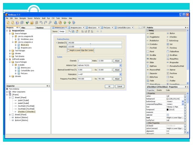Click the Channels input field
The height and width of the screenshot is (145, 193).
click(85, 61)
